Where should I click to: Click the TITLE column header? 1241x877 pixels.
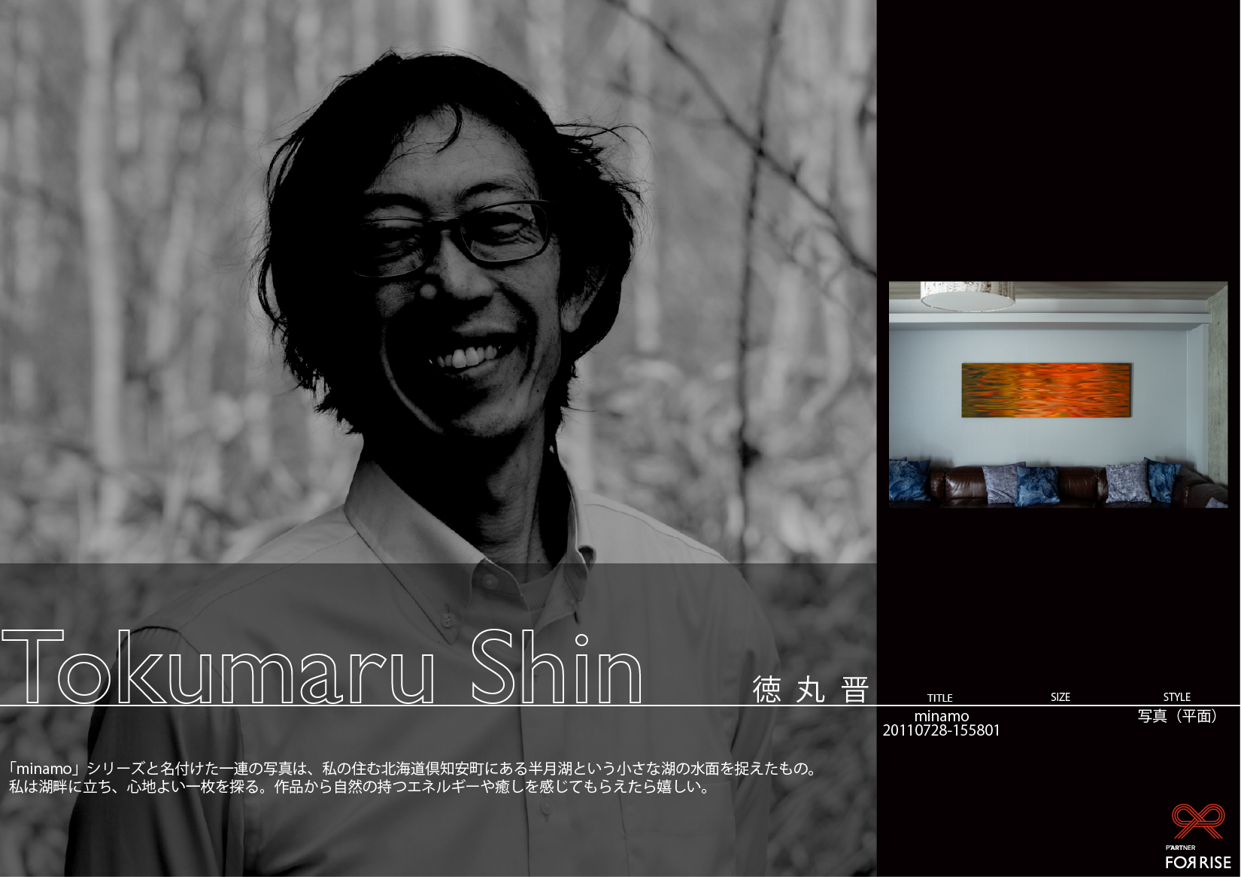coord(939,698)
